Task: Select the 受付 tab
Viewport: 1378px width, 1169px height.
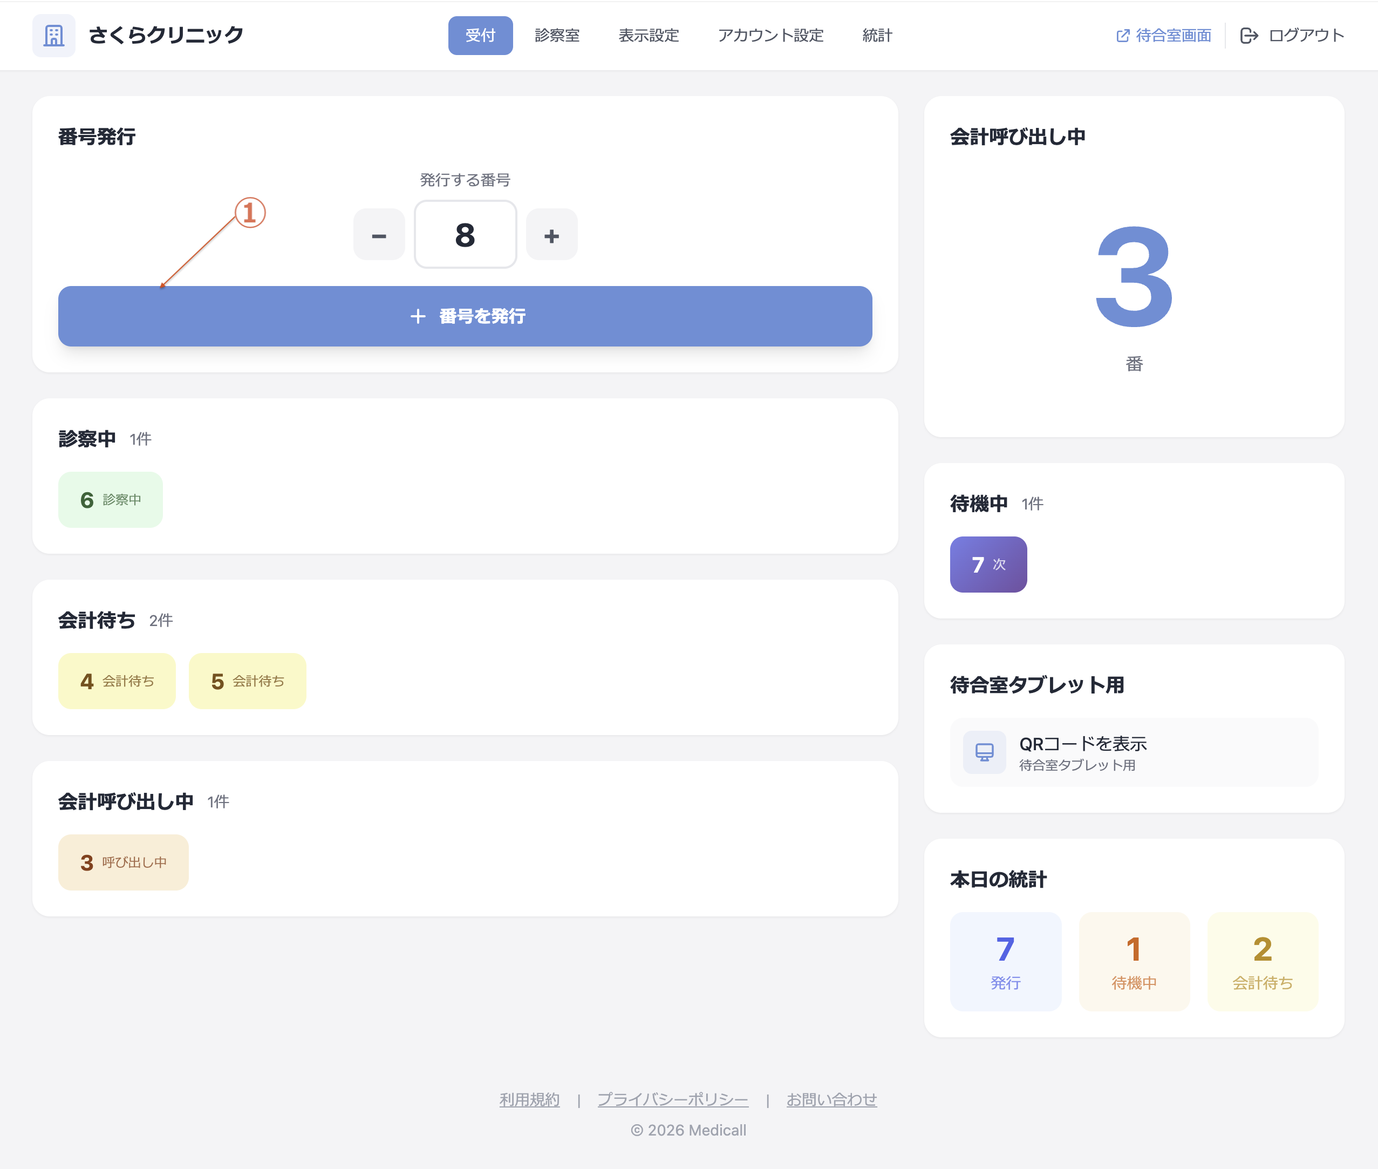Action: pos(480,35)
